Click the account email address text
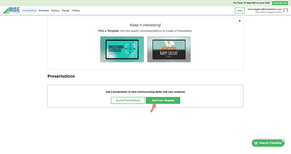This screenshot has width=291, height=154. coord(265,9)
